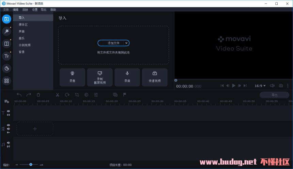This screenshot has height=169, width=293.
Task: Redo the last undone action
Action: [x=29, y=95]
